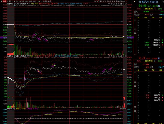Select the 分时 intraday period tab
Screen dimensions: 164x124
(4, 1)
